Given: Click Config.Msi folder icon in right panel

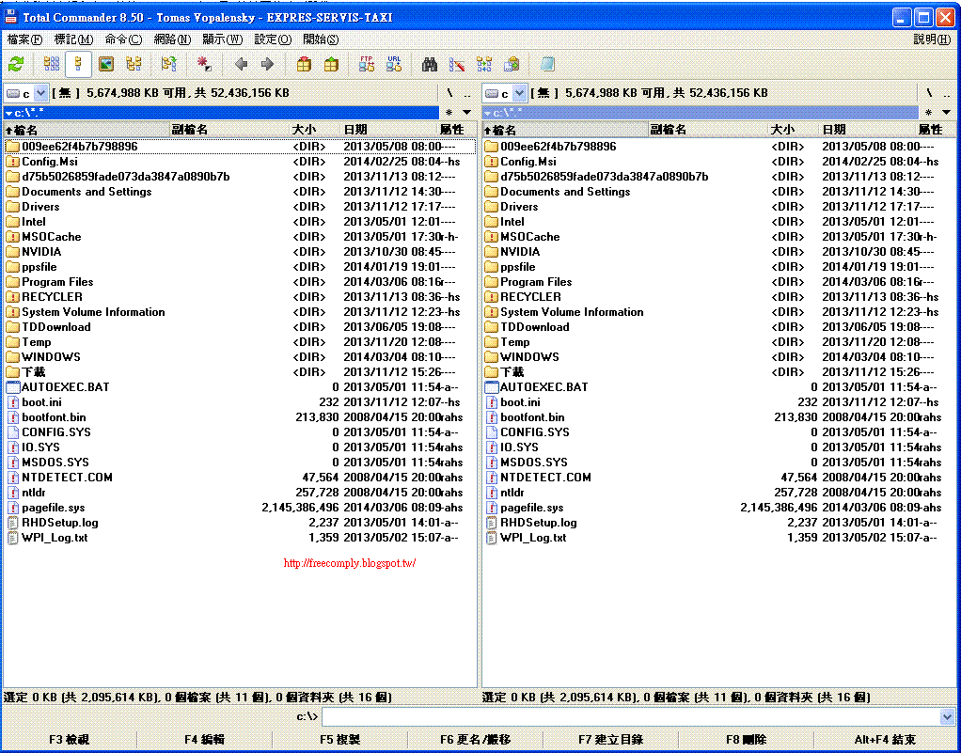Looking at the screenshot, I should 491,162.
